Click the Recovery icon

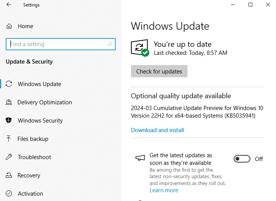[x=9, y=175]
